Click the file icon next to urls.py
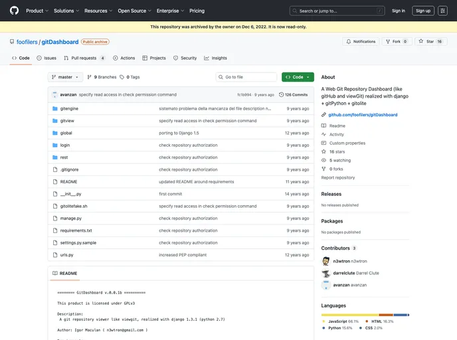 tap(54, 255)
